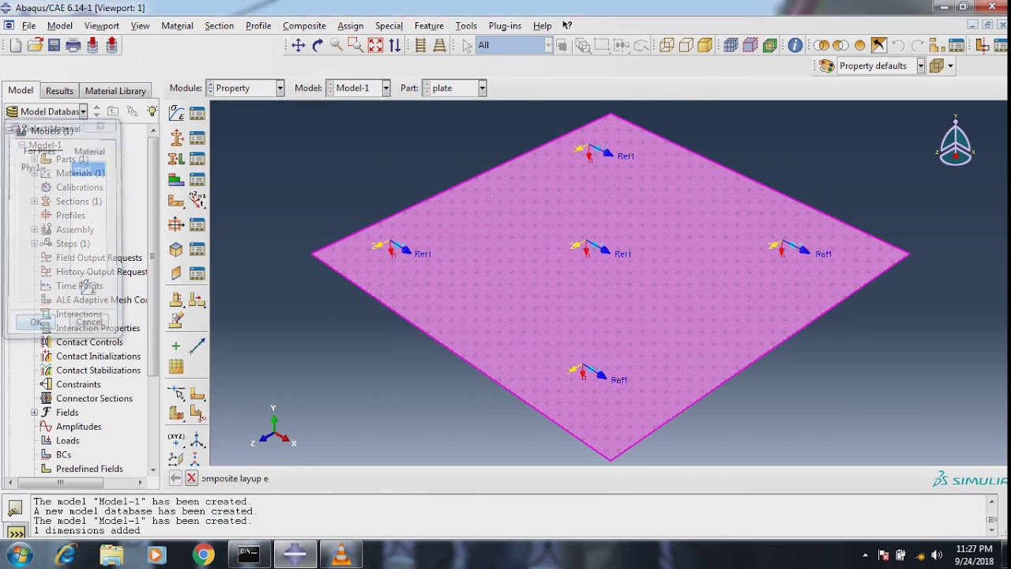Toggle the lightbulb tree filter icon
Screen dimensions: 1011x569
pos(152,111)
